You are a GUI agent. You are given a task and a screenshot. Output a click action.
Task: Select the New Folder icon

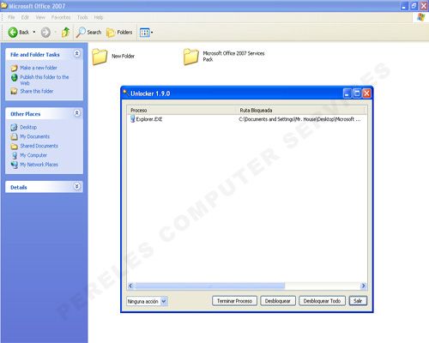click(100, 57)
